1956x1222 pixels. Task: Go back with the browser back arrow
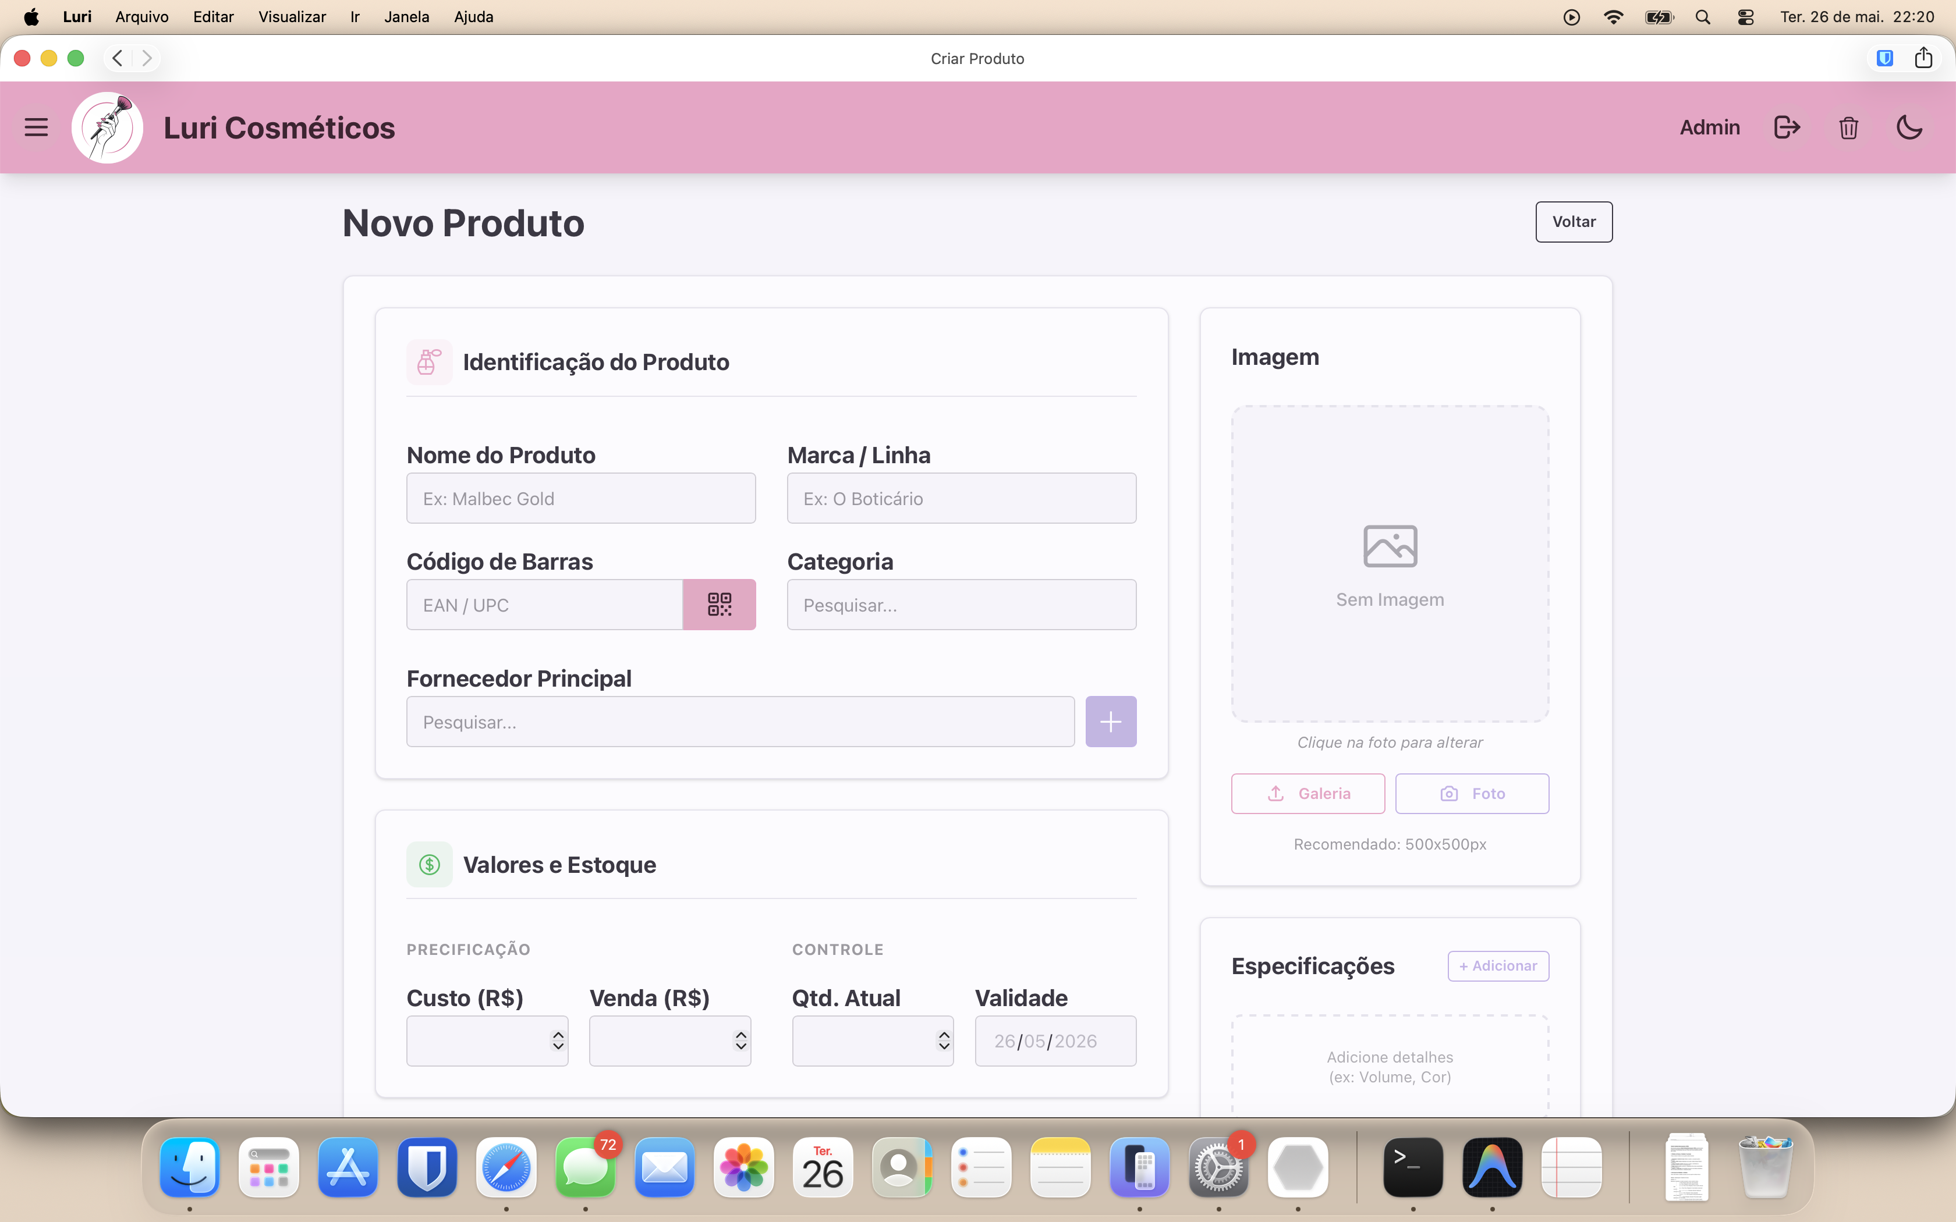118,58
